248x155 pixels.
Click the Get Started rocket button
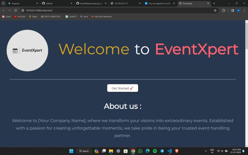click(122, 88)
